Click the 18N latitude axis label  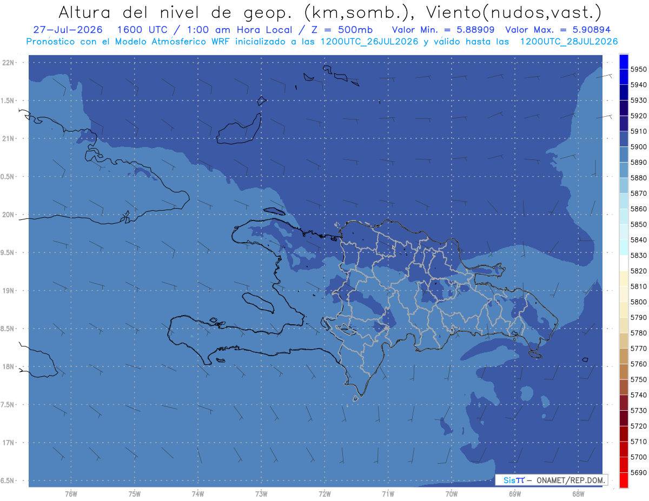[x=9, y=367]
